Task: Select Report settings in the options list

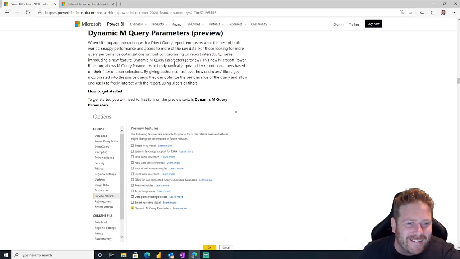Action: [x=104, y=207]
